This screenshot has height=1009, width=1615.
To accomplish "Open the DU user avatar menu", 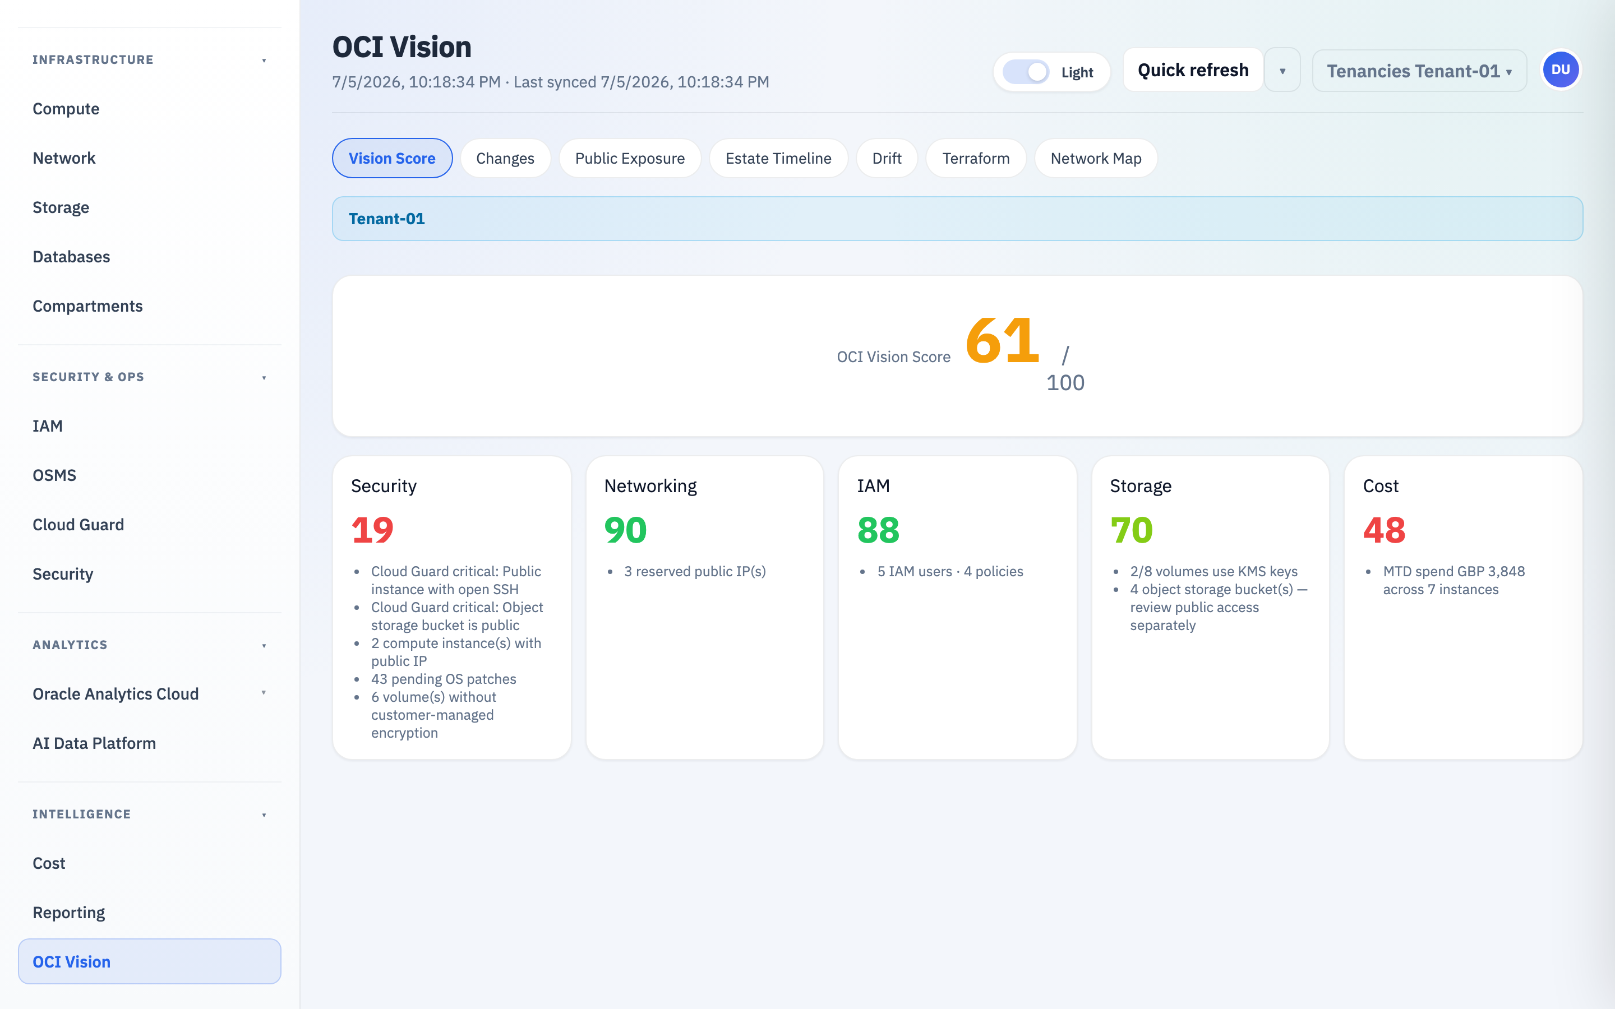I will coord(1560,70).
